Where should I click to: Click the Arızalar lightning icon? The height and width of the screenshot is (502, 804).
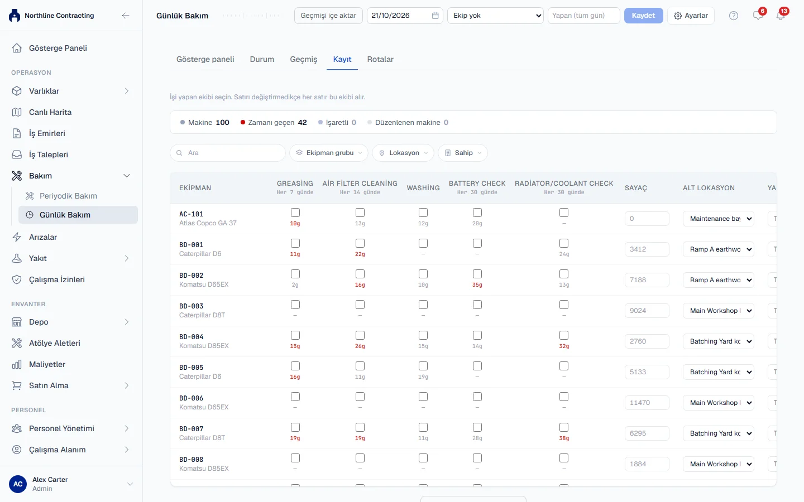pos(17,237)
